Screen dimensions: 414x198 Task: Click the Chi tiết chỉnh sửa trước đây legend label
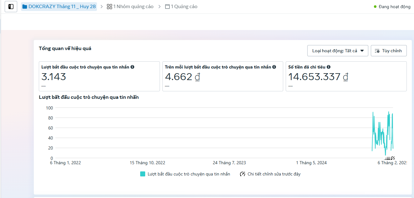(x=274, y=174)
